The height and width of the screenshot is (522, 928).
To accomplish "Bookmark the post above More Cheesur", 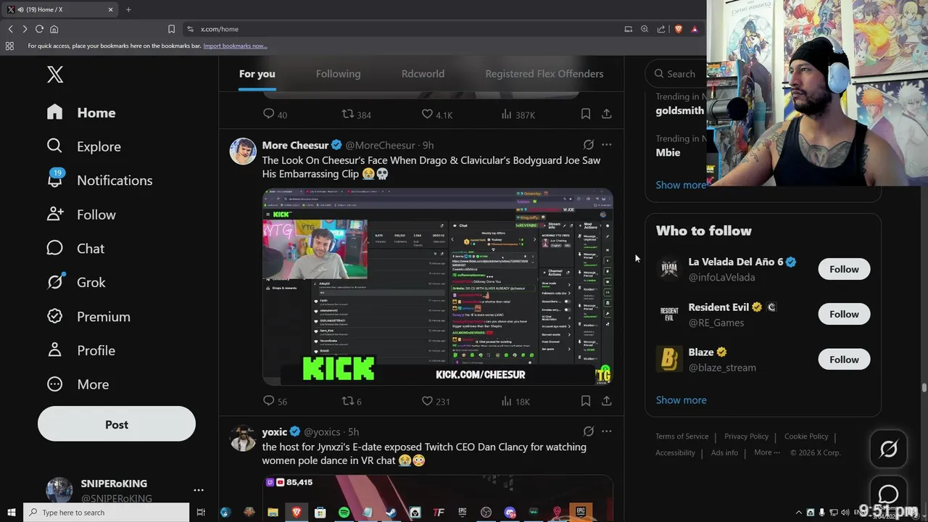I will pos(586,114).
